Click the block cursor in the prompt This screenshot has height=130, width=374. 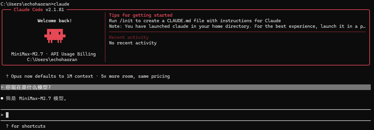(x=7, y=115)
